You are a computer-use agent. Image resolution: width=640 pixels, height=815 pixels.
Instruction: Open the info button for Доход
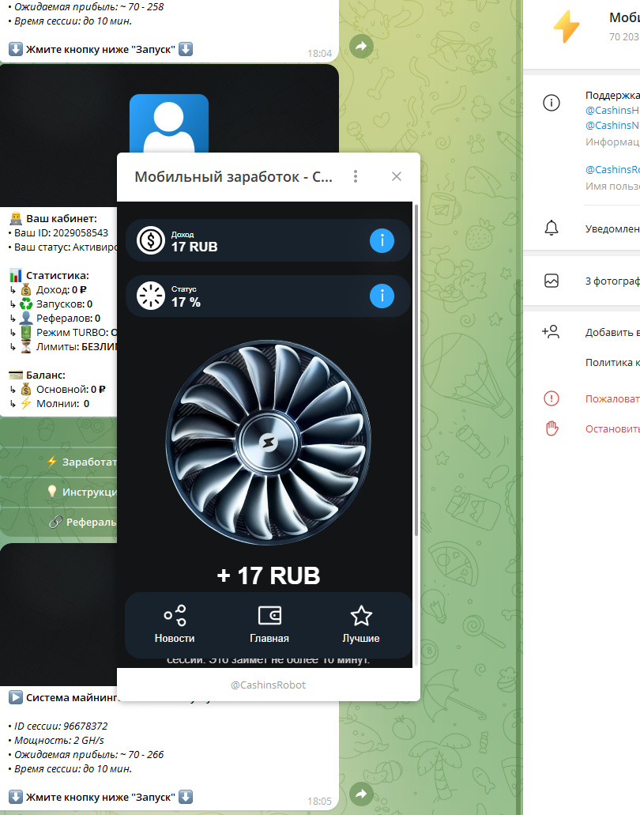382,240
